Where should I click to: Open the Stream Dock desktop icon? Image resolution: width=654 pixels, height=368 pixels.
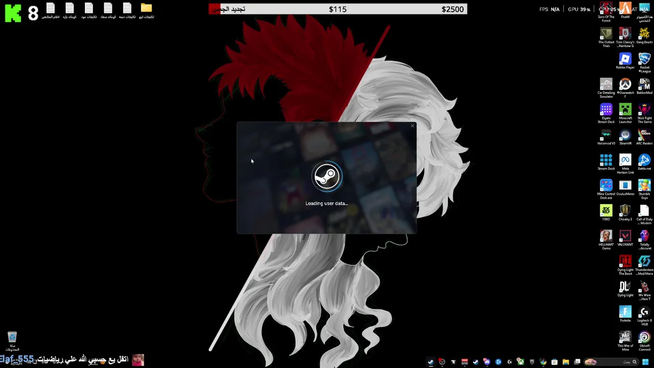pyautogui.click(x=606, y=163)
